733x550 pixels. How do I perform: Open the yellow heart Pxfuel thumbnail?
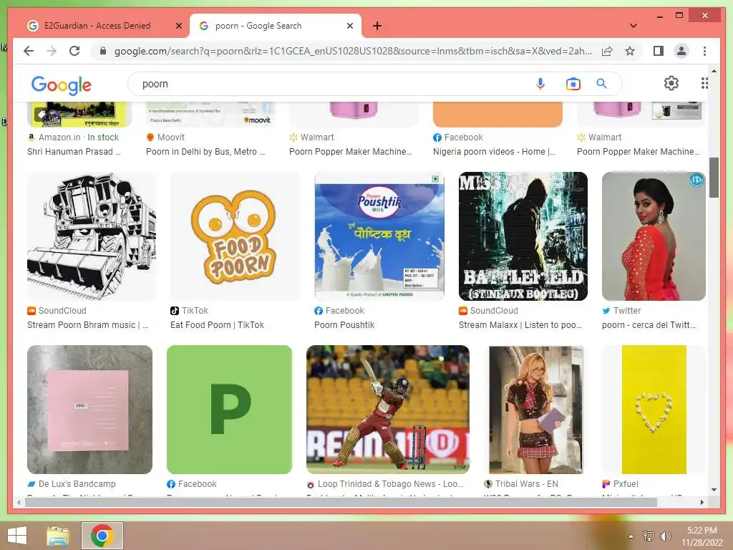pos(654,410)
